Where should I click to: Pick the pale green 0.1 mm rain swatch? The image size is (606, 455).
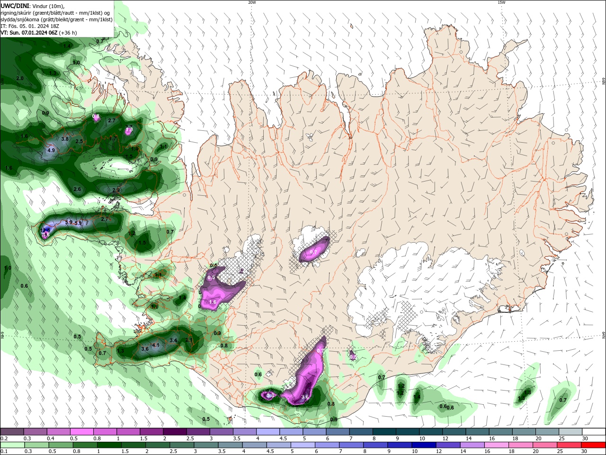tap(12, 445)
